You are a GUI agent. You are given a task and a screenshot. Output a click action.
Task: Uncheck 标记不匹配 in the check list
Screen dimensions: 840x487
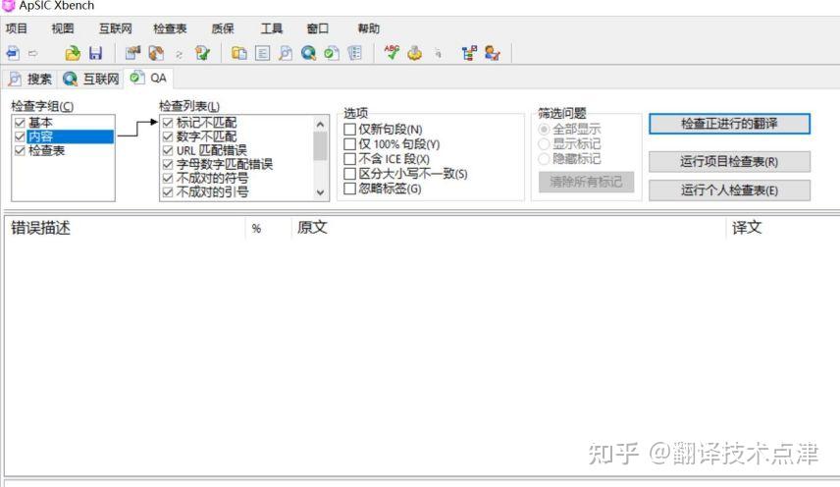pos(168,123)
